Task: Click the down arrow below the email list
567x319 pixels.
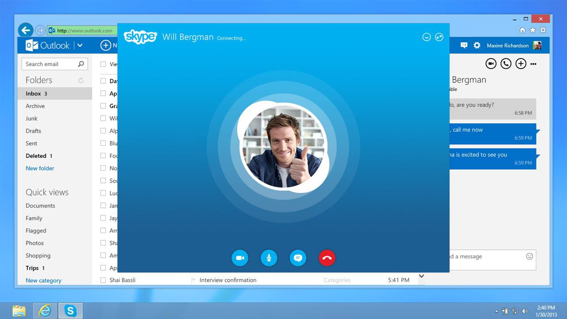Action: [421, 276]
